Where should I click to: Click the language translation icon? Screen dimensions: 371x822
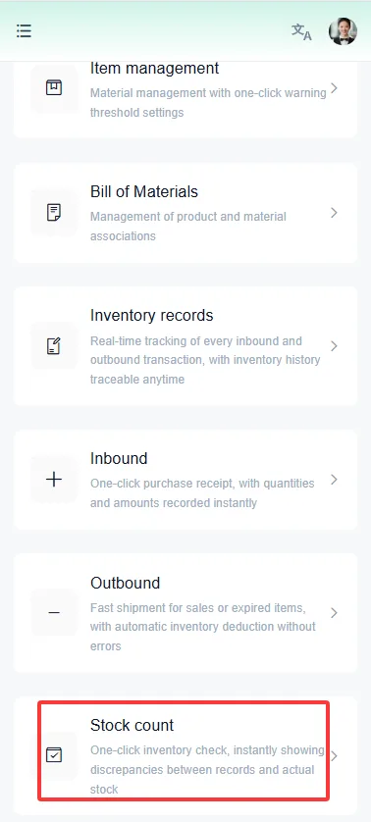(301, 31)
